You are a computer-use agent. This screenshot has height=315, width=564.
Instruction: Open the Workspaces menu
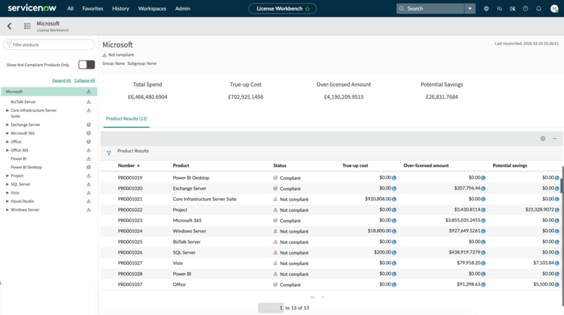point(152,8)
